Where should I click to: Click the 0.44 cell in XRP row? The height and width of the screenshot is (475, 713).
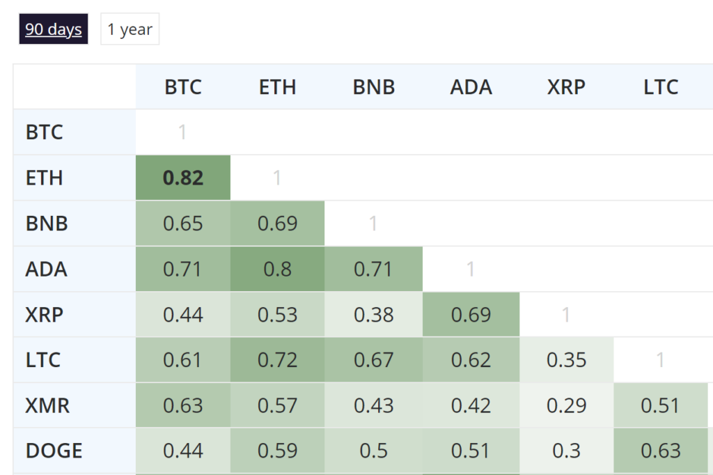183,314
